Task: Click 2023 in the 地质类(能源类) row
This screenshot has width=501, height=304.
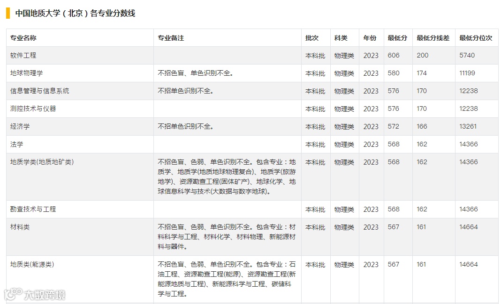Action: (x=371, y=265)
